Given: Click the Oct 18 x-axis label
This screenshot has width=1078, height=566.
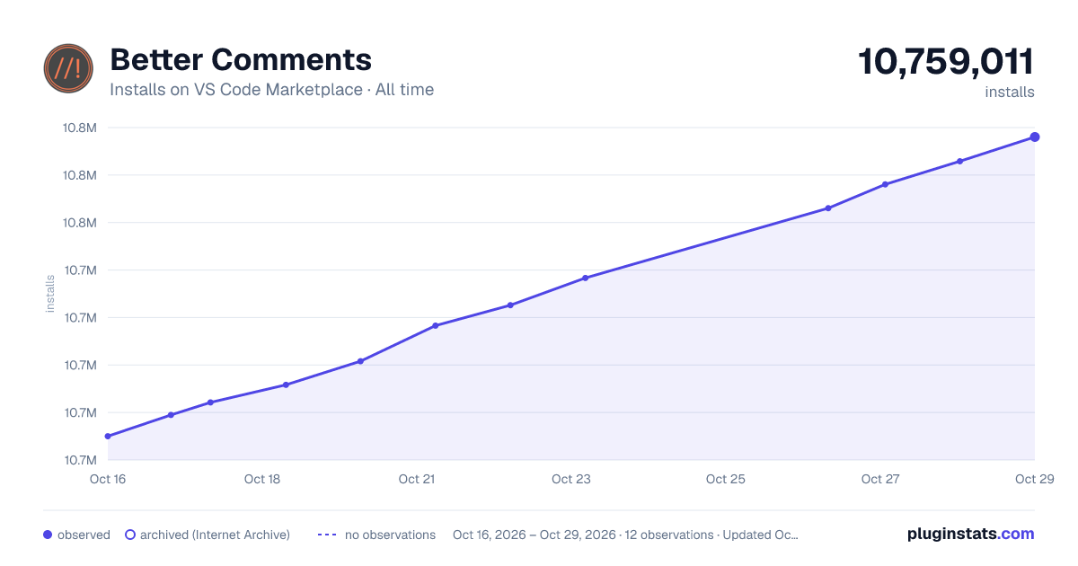Looking at the screenshot, I should point(262,479).
